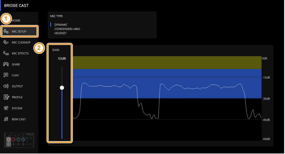The width and height of the screenshot is (285, 154).
Task: Click the OUTPUT speaker icon
Action: (x=6, y=86)
